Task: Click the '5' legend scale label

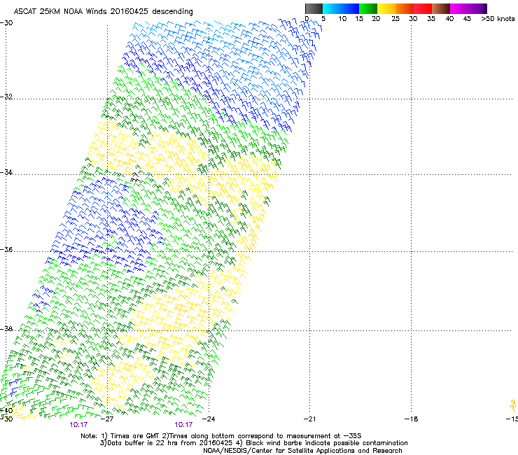Action: click(x=323, y=19)
